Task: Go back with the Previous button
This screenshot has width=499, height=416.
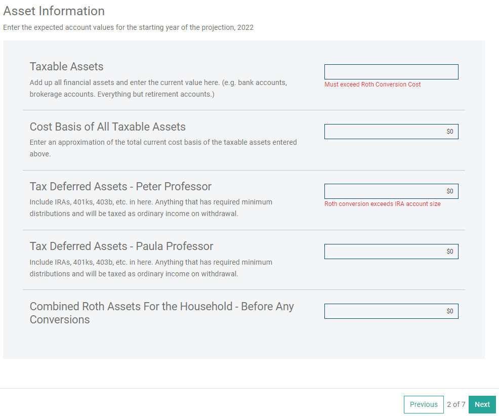Action: 423,404
